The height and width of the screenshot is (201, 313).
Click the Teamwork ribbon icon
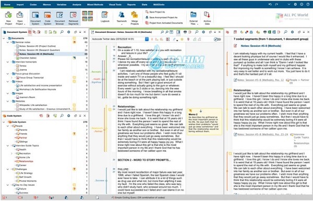click(122, 17)
